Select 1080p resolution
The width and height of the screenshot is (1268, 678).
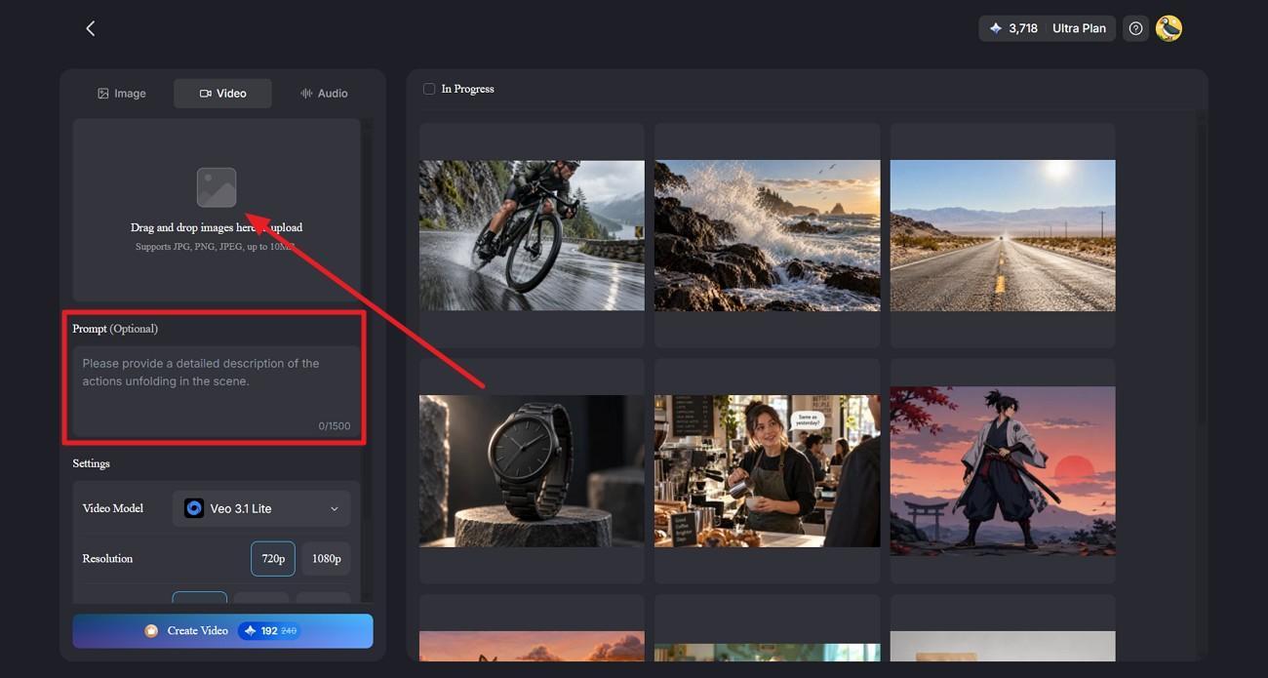pyautogui.click(x=326, y=559)
